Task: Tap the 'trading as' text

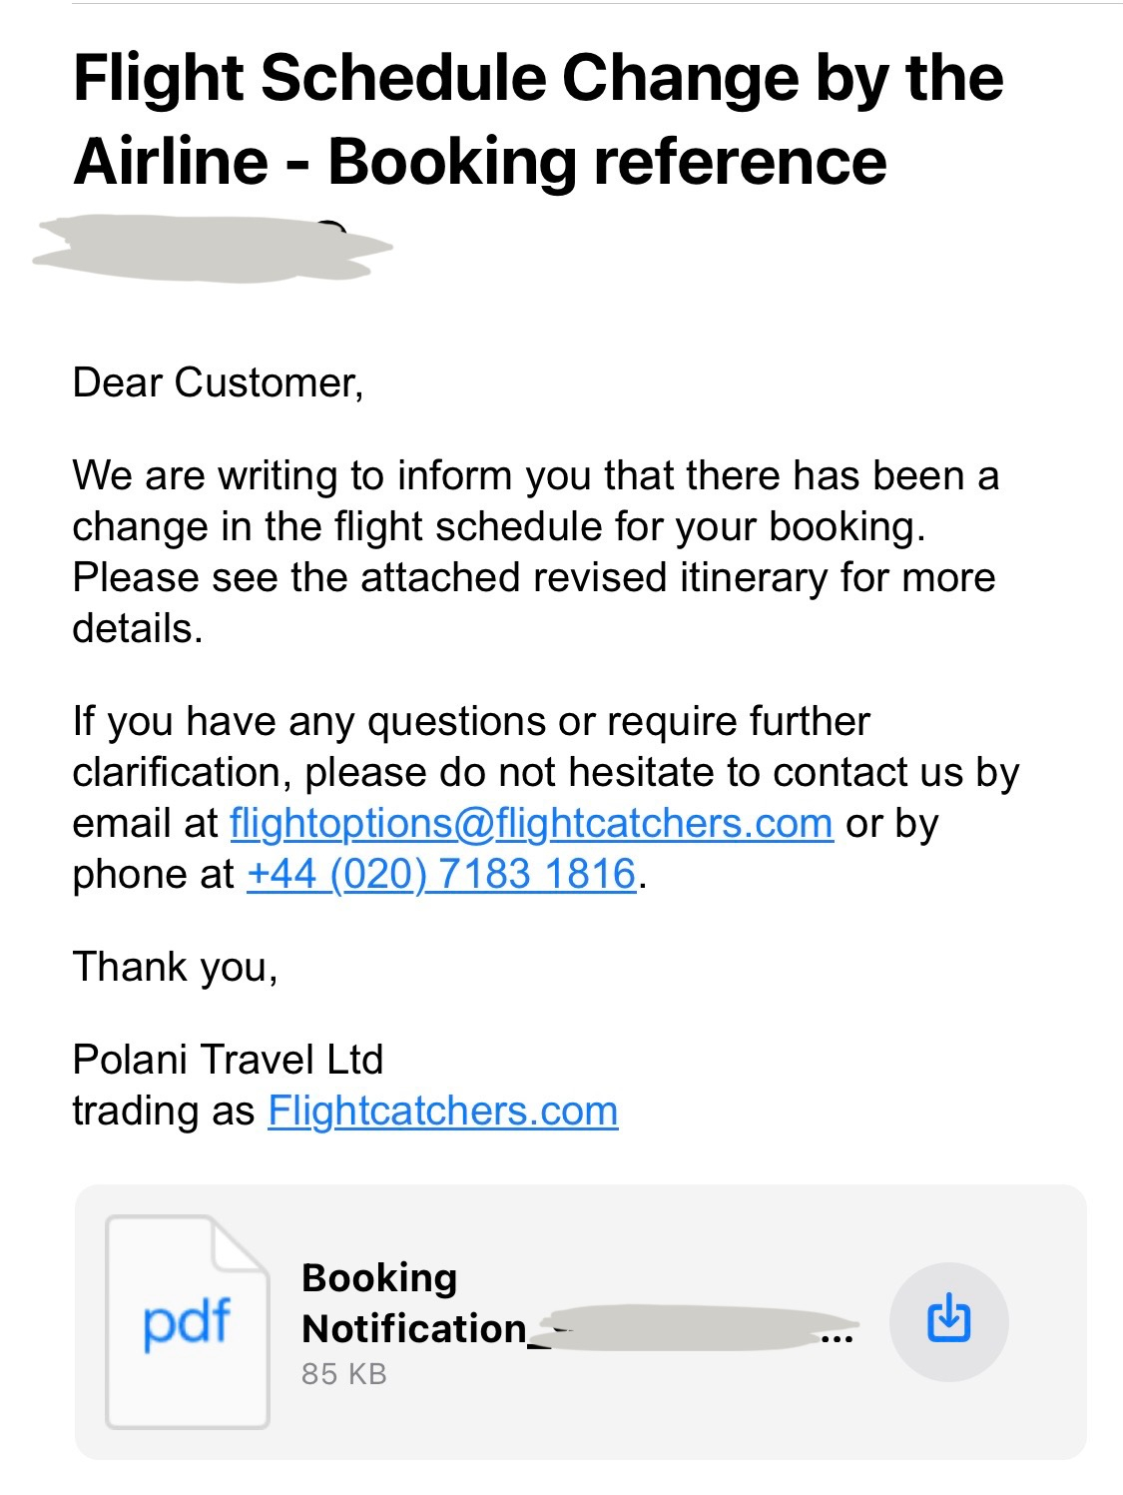Action: click(164, 1111)
